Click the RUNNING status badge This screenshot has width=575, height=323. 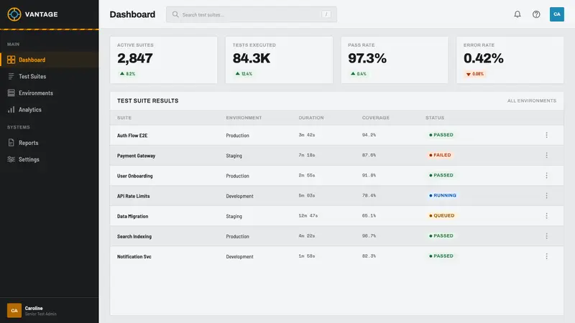click(x=442, y=195)
